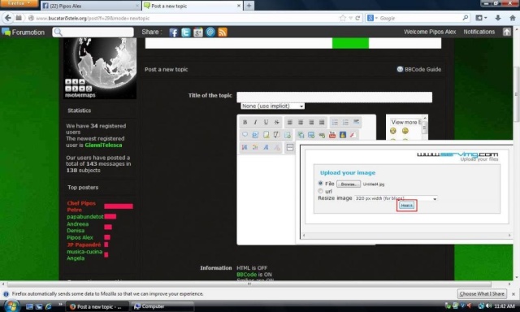
Task: Expand the None (use implicit) dropdown
Action: click(273, 106)
